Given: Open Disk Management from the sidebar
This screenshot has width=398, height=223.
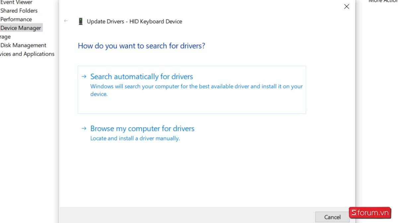Looking at the screenshot, I should [23, 45].
